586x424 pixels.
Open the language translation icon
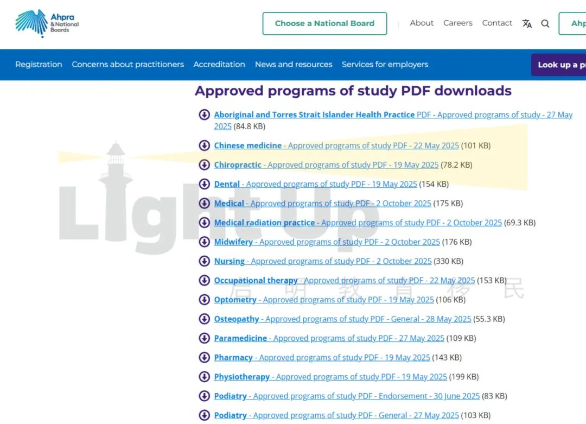pyautogui.click(x=527, y=23)
